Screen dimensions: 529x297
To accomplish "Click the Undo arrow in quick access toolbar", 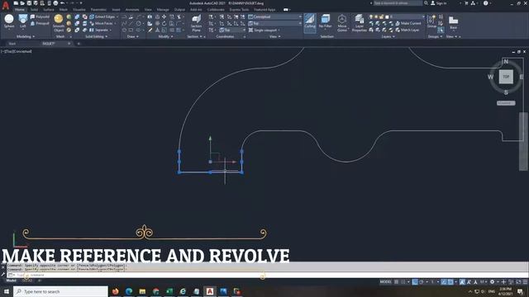I will point(63,3).
